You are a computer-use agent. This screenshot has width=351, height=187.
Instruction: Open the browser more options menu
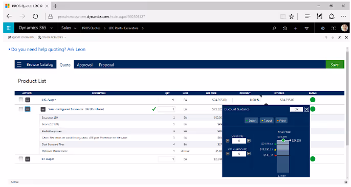(x=343, y=16)
